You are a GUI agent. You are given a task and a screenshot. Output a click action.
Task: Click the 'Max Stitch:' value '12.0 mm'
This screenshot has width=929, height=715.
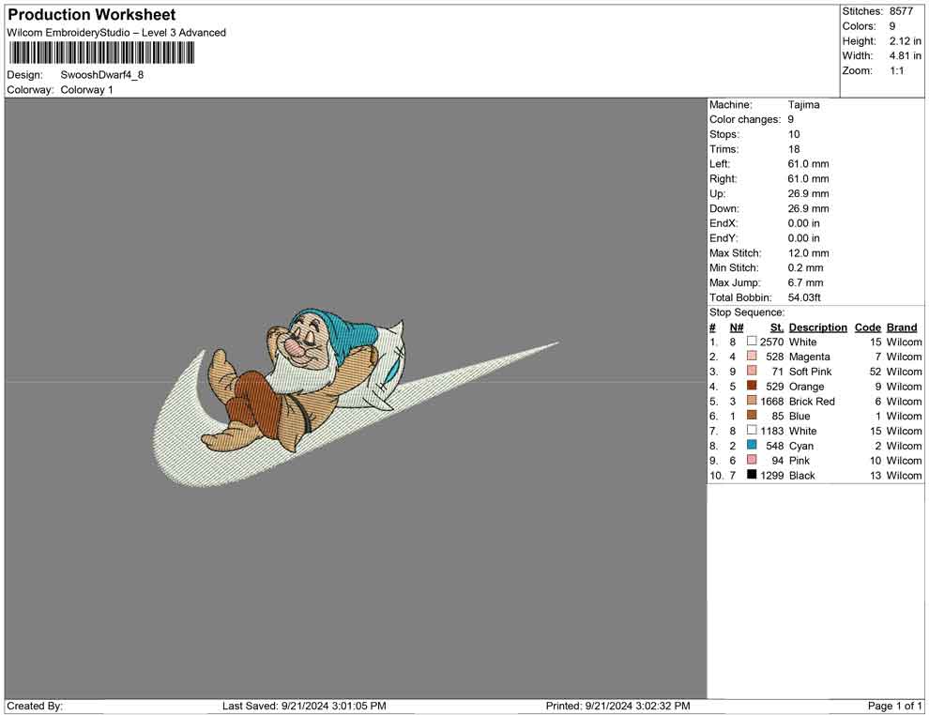[x=808, y=253]
